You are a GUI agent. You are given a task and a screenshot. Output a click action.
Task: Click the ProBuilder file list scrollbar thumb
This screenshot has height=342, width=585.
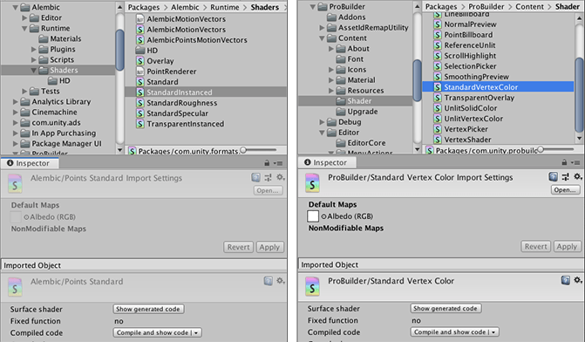pyautogui.click(x=579, y=95)
